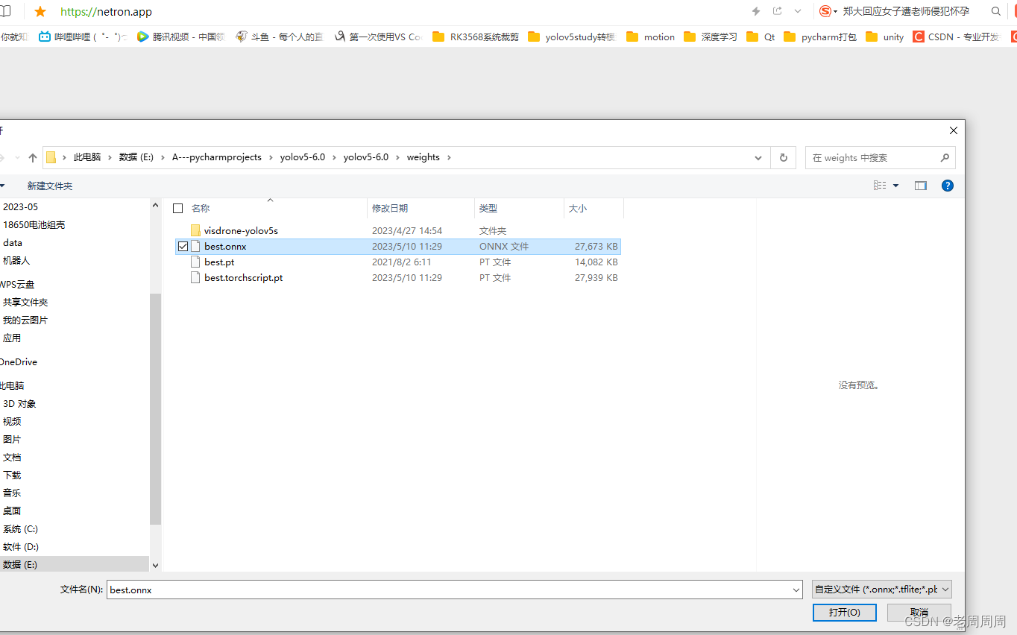This screenshot has height=635, width=1017.
Task: Open the visdrone-yolov5s folder
Action: (x=240, y=230)
